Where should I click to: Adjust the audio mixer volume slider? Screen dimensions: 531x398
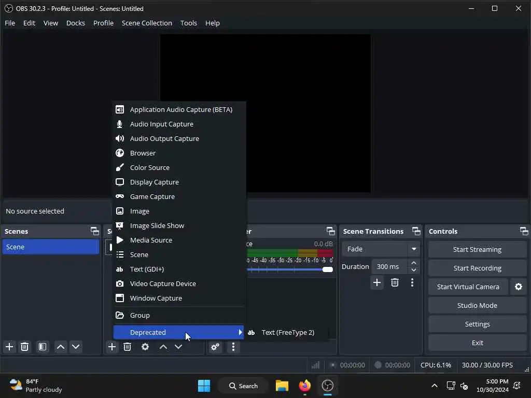[x=328, y=269]
